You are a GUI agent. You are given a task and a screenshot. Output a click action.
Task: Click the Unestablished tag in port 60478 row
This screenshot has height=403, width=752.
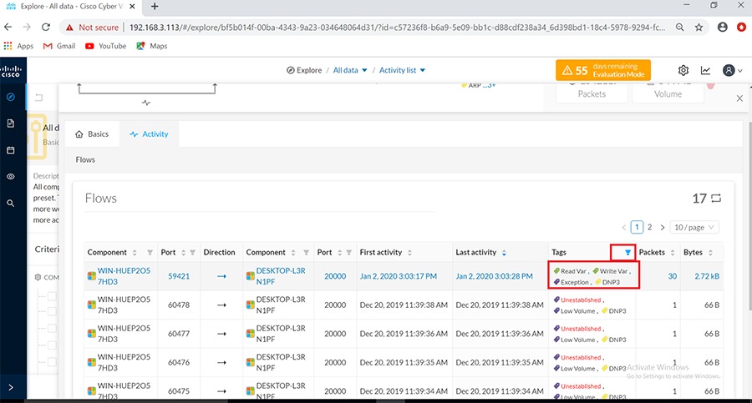click(577, 300)
